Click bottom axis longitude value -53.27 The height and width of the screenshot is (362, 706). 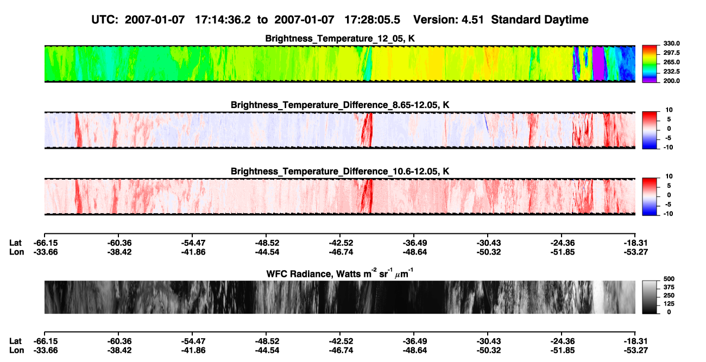coord(635,350)
